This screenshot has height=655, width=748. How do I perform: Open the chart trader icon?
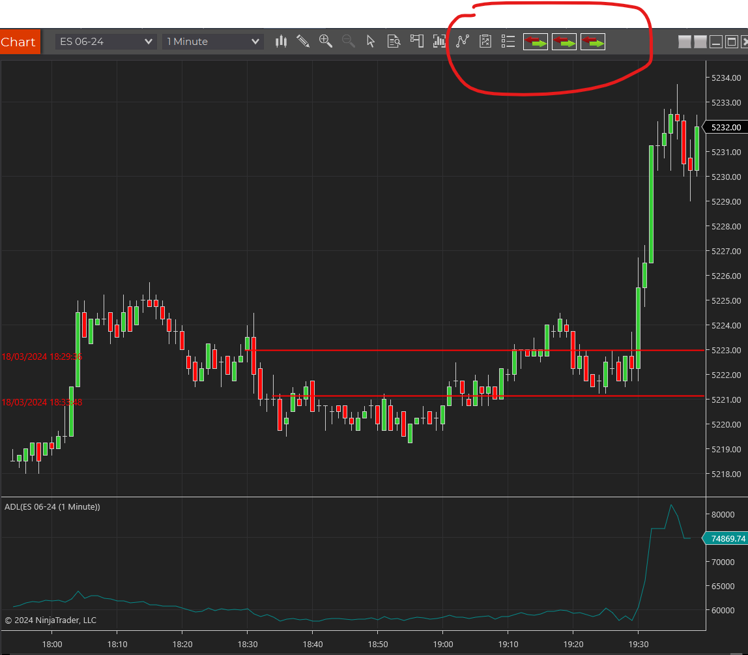pyautogui.click(x=416, y=42)
